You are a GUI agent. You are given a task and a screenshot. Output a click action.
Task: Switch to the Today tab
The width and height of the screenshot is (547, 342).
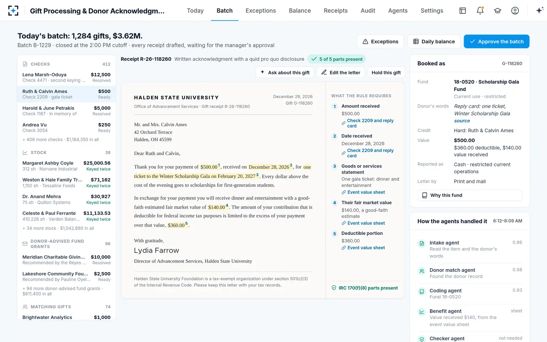195,11
